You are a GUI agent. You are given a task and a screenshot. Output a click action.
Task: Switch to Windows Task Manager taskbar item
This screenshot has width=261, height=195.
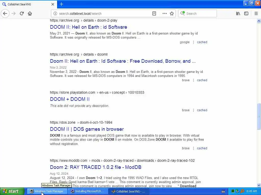47,191
